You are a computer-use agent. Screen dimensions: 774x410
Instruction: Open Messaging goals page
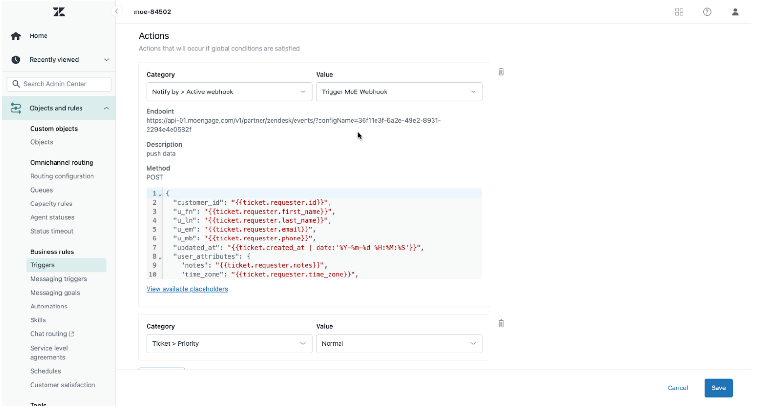pos(55,293)
